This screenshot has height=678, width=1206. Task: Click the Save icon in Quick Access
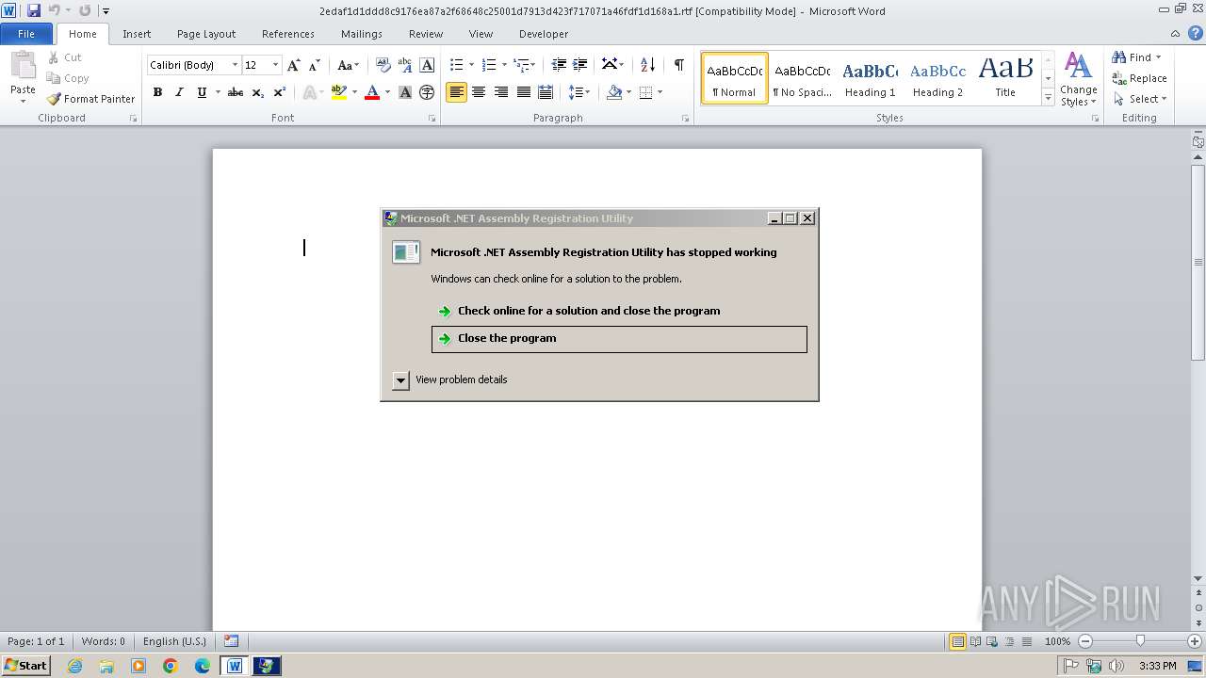point(34,10)
